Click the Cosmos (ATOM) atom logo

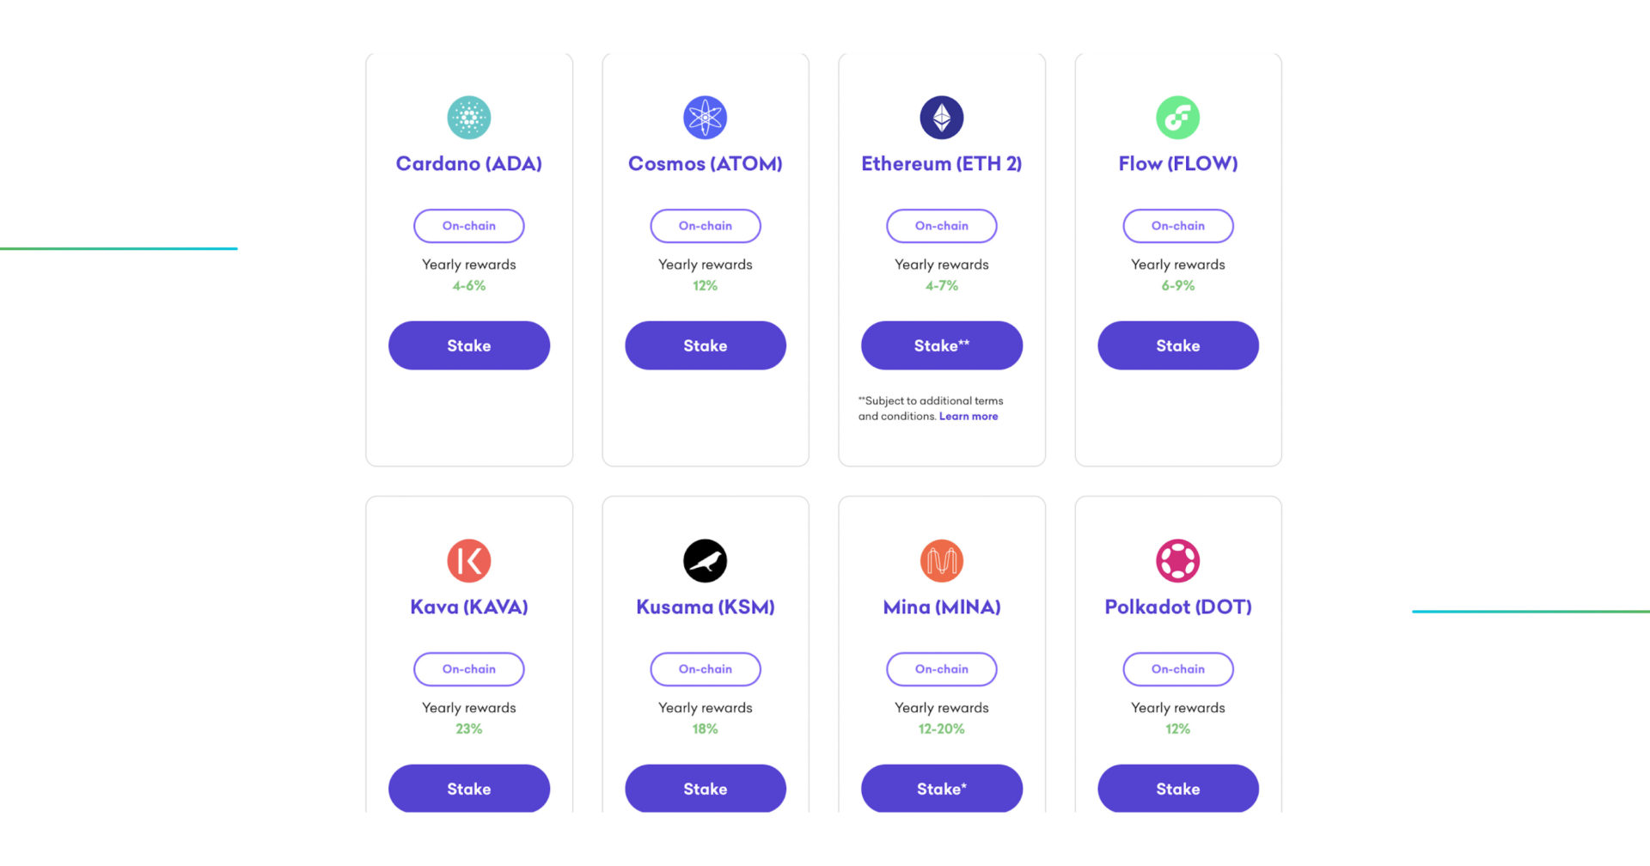click(x=705, y=118)
